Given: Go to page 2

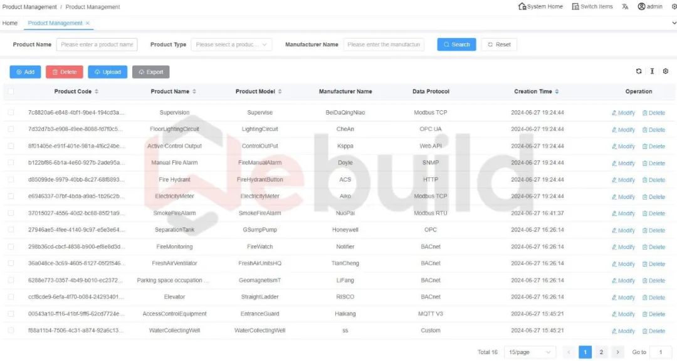Looking at the screenshot, I should [601, 352].
